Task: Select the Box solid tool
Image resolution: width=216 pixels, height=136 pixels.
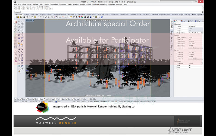Action: [x=19, y=38]
